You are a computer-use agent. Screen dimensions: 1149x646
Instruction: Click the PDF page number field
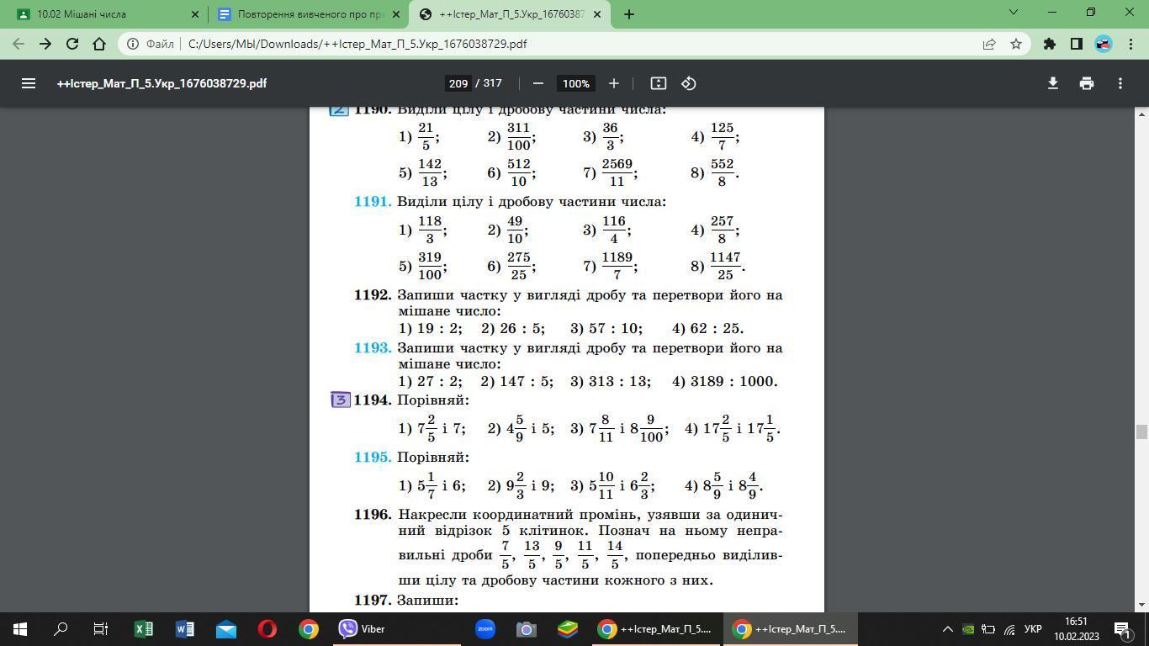(x=458, y=83)
